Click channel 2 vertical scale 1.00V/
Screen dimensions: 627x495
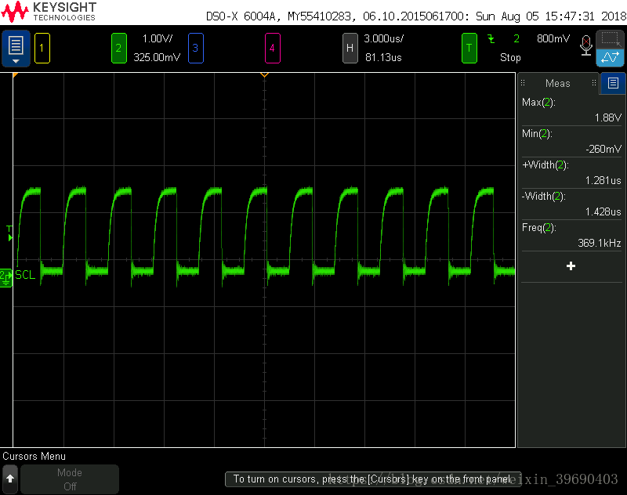click(x=158, y=38)
